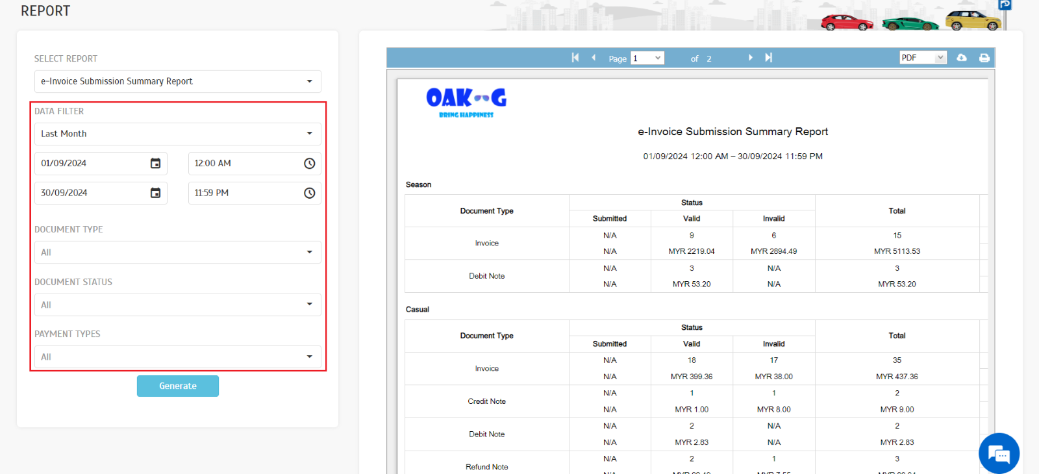Viewport: 1039px width, 474px height.
Task: Go to first page of report
Action: click(x=575, y=58)
